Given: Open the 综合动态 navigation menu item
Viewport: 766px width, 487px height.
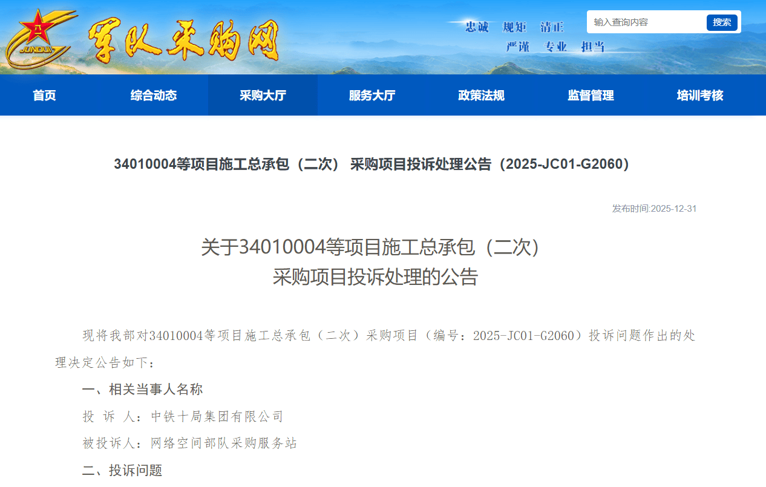Looking at the screenshot, I should coord(154,95).
